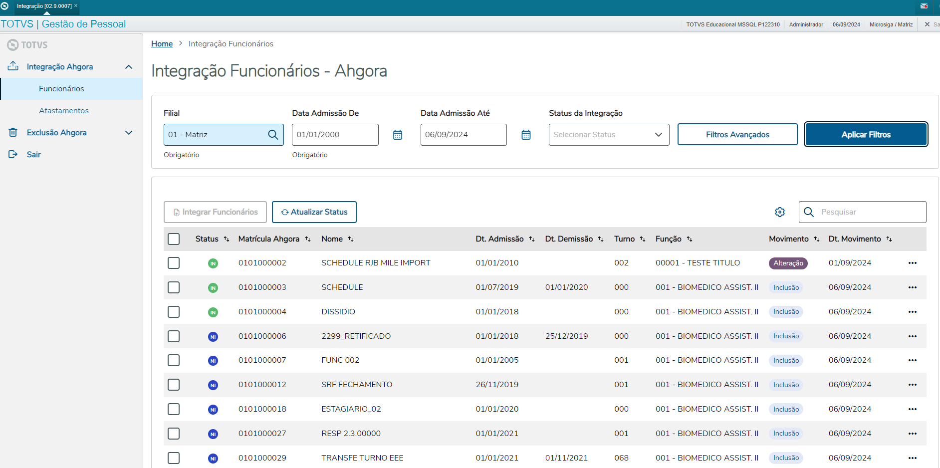The image size is (940, 468).
Task: Sort table by Dt. Movimento column
Action: (x=889, y=239)
